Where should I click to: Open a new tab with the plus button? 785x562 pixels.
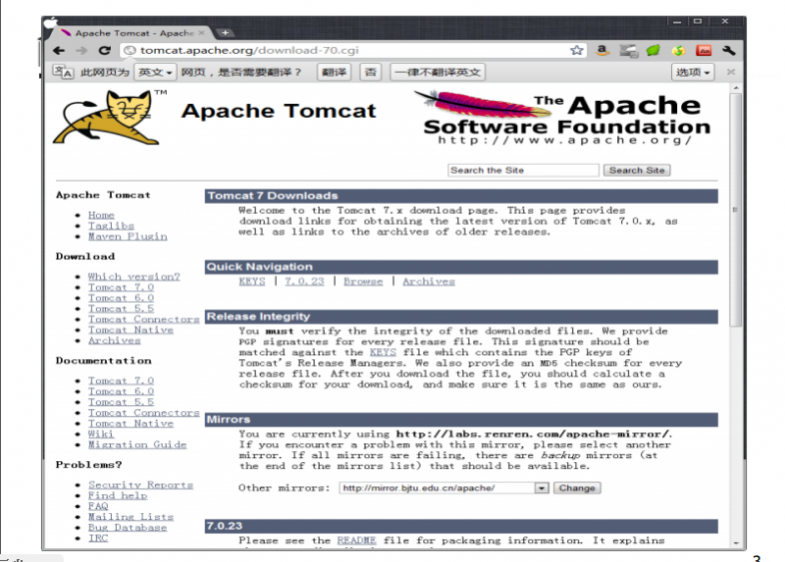pos(226,32)
